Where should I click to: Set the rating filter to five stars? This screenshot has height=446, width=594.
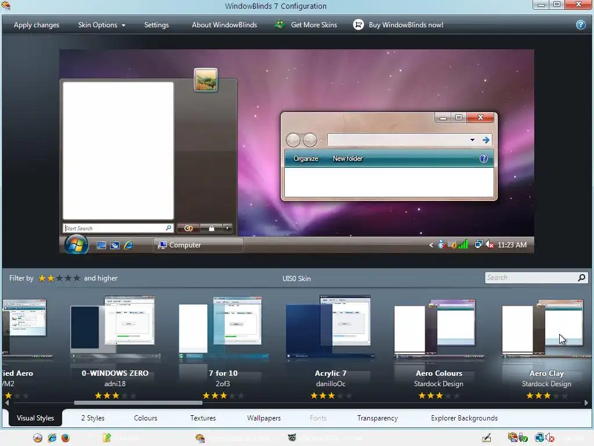(77, 278)
